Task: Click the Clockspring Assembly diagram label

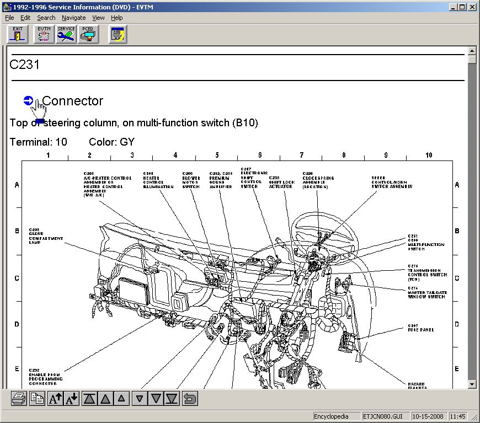Action: tap(318, 180)
